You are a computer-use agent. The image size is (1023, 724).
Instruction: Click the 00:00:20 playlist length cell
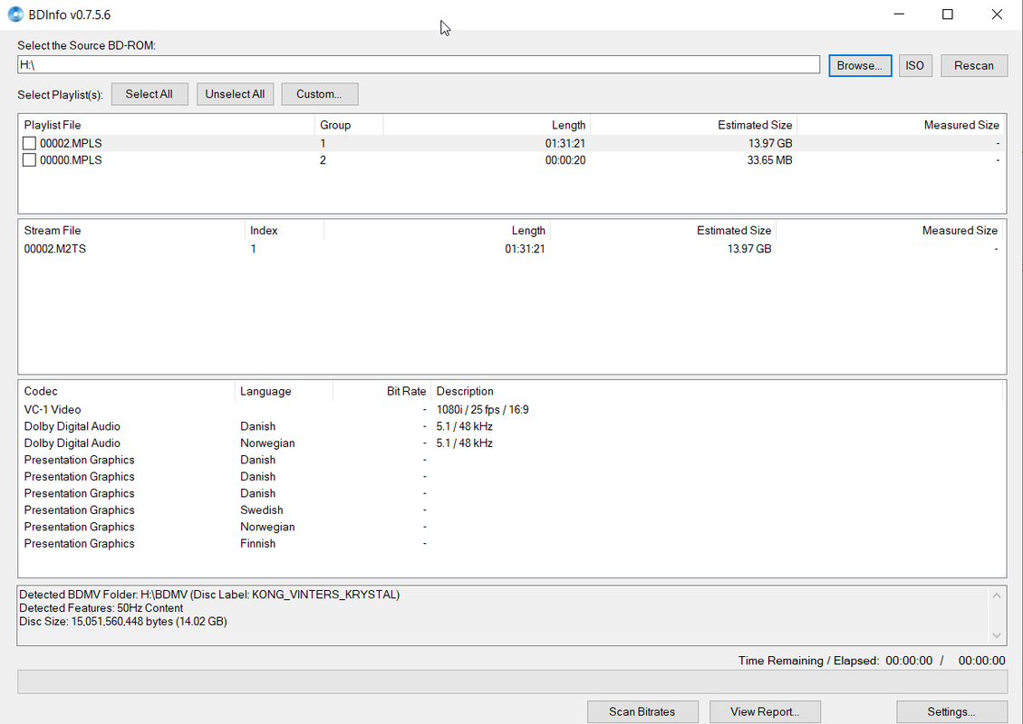click(565, 160)
